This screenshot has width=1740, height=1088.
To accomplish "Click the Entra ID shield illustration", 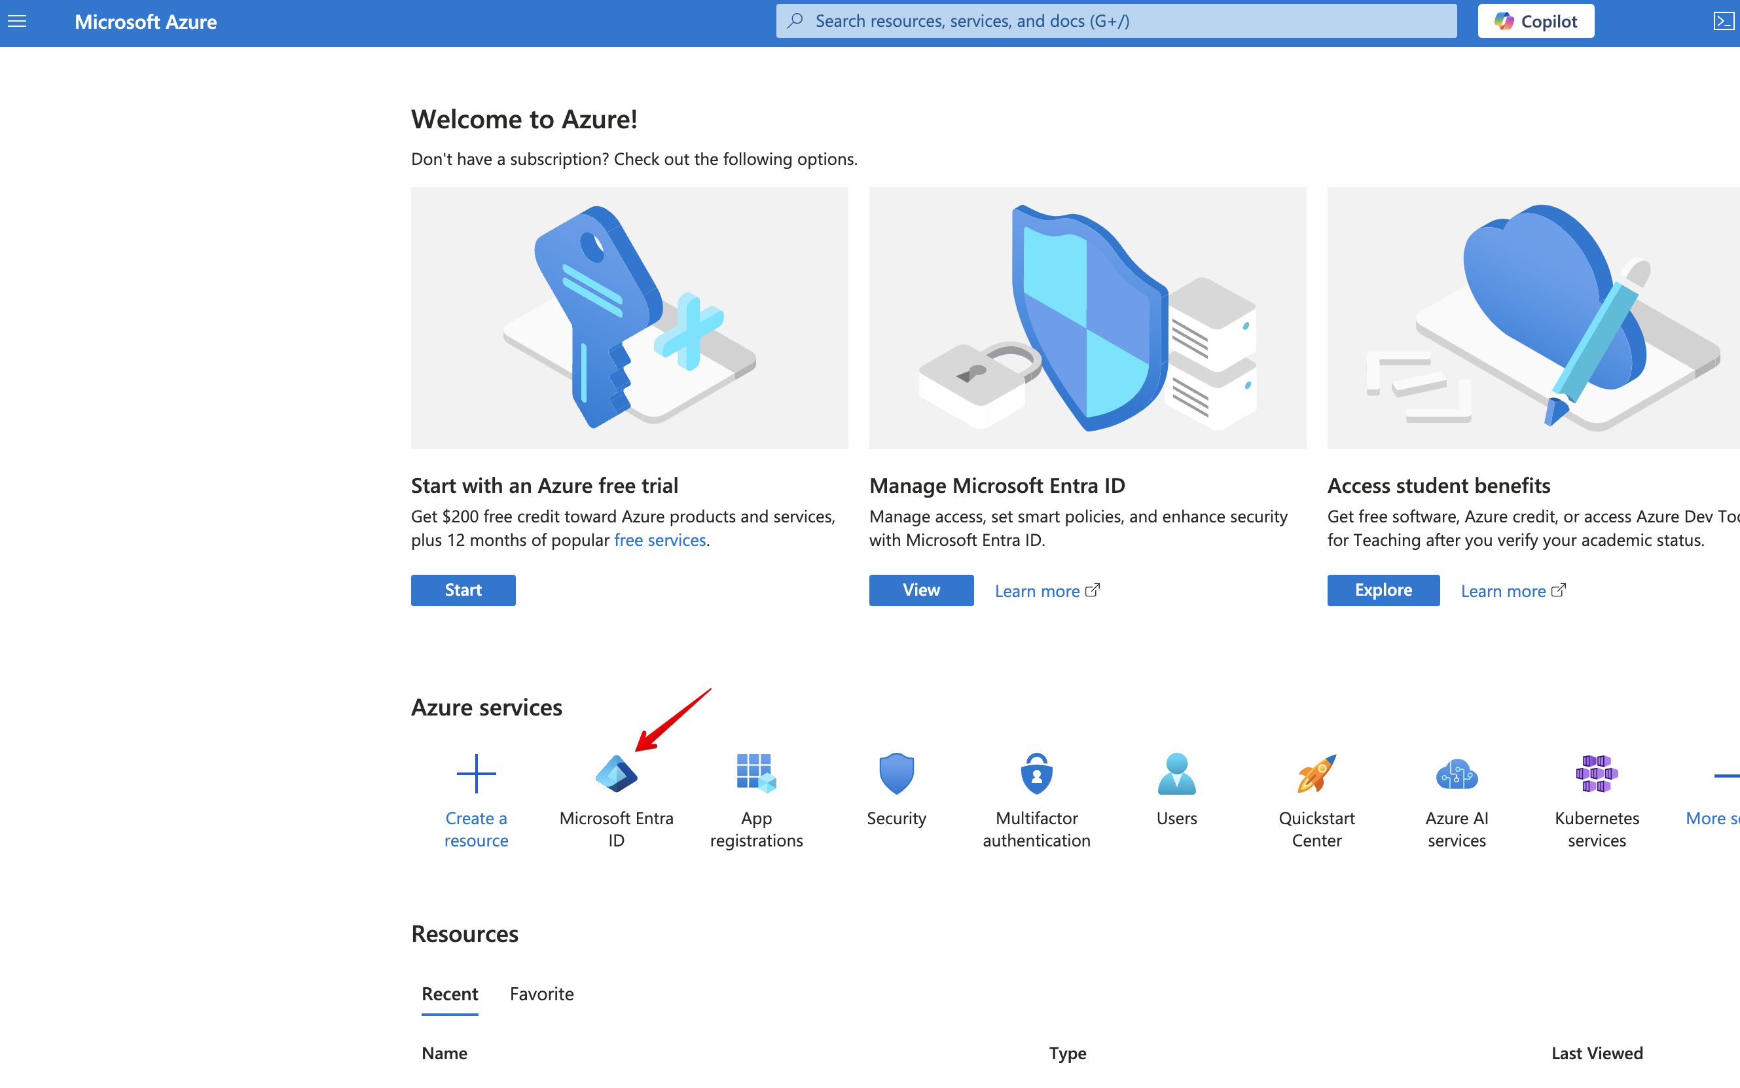I will pos(1087,317).
